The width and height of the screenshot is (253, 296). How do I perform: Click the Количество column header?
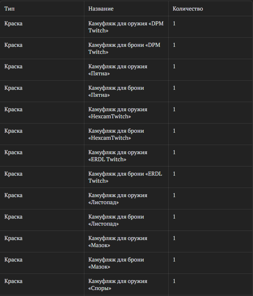pos(188,9)
